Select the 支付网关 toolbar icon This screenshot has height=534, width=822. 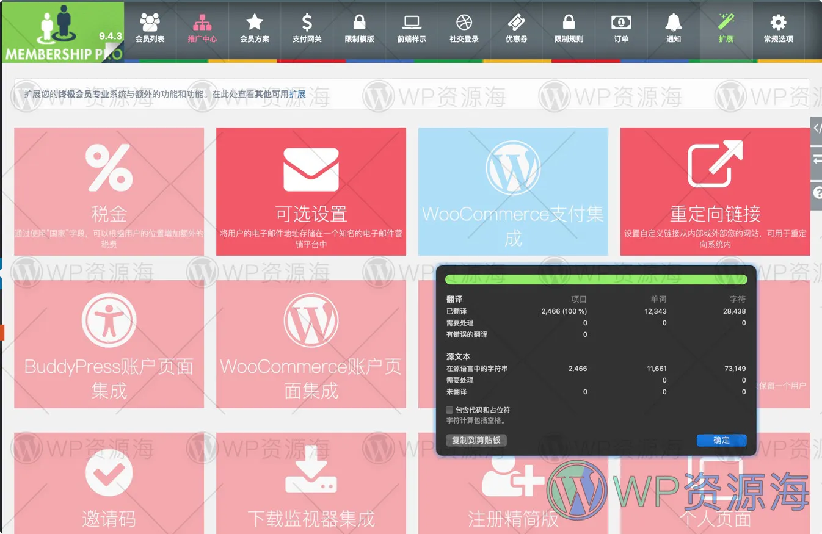coord(307,29)
